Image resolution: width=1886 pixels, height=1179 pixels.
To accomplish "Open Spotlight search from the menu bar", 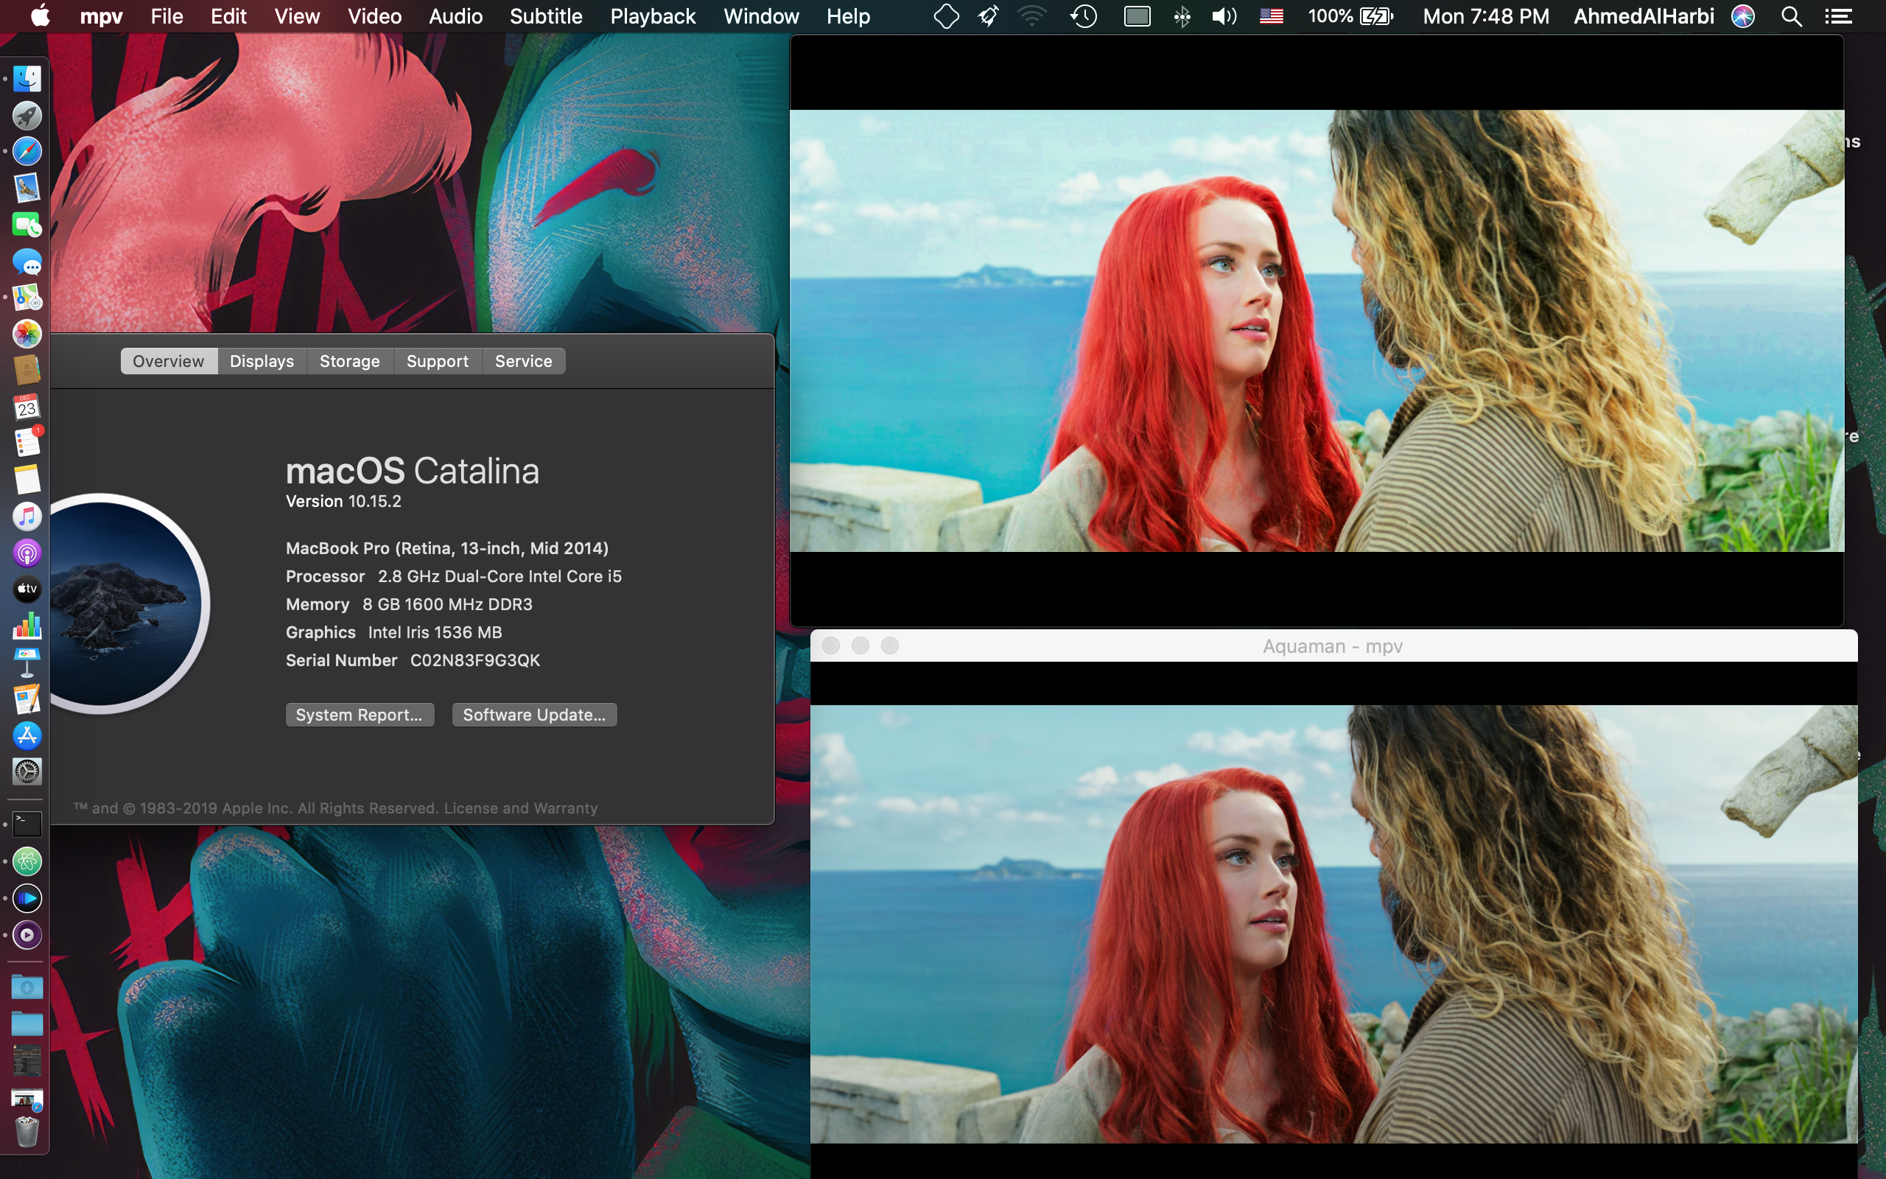I will tap(1792, 15).
